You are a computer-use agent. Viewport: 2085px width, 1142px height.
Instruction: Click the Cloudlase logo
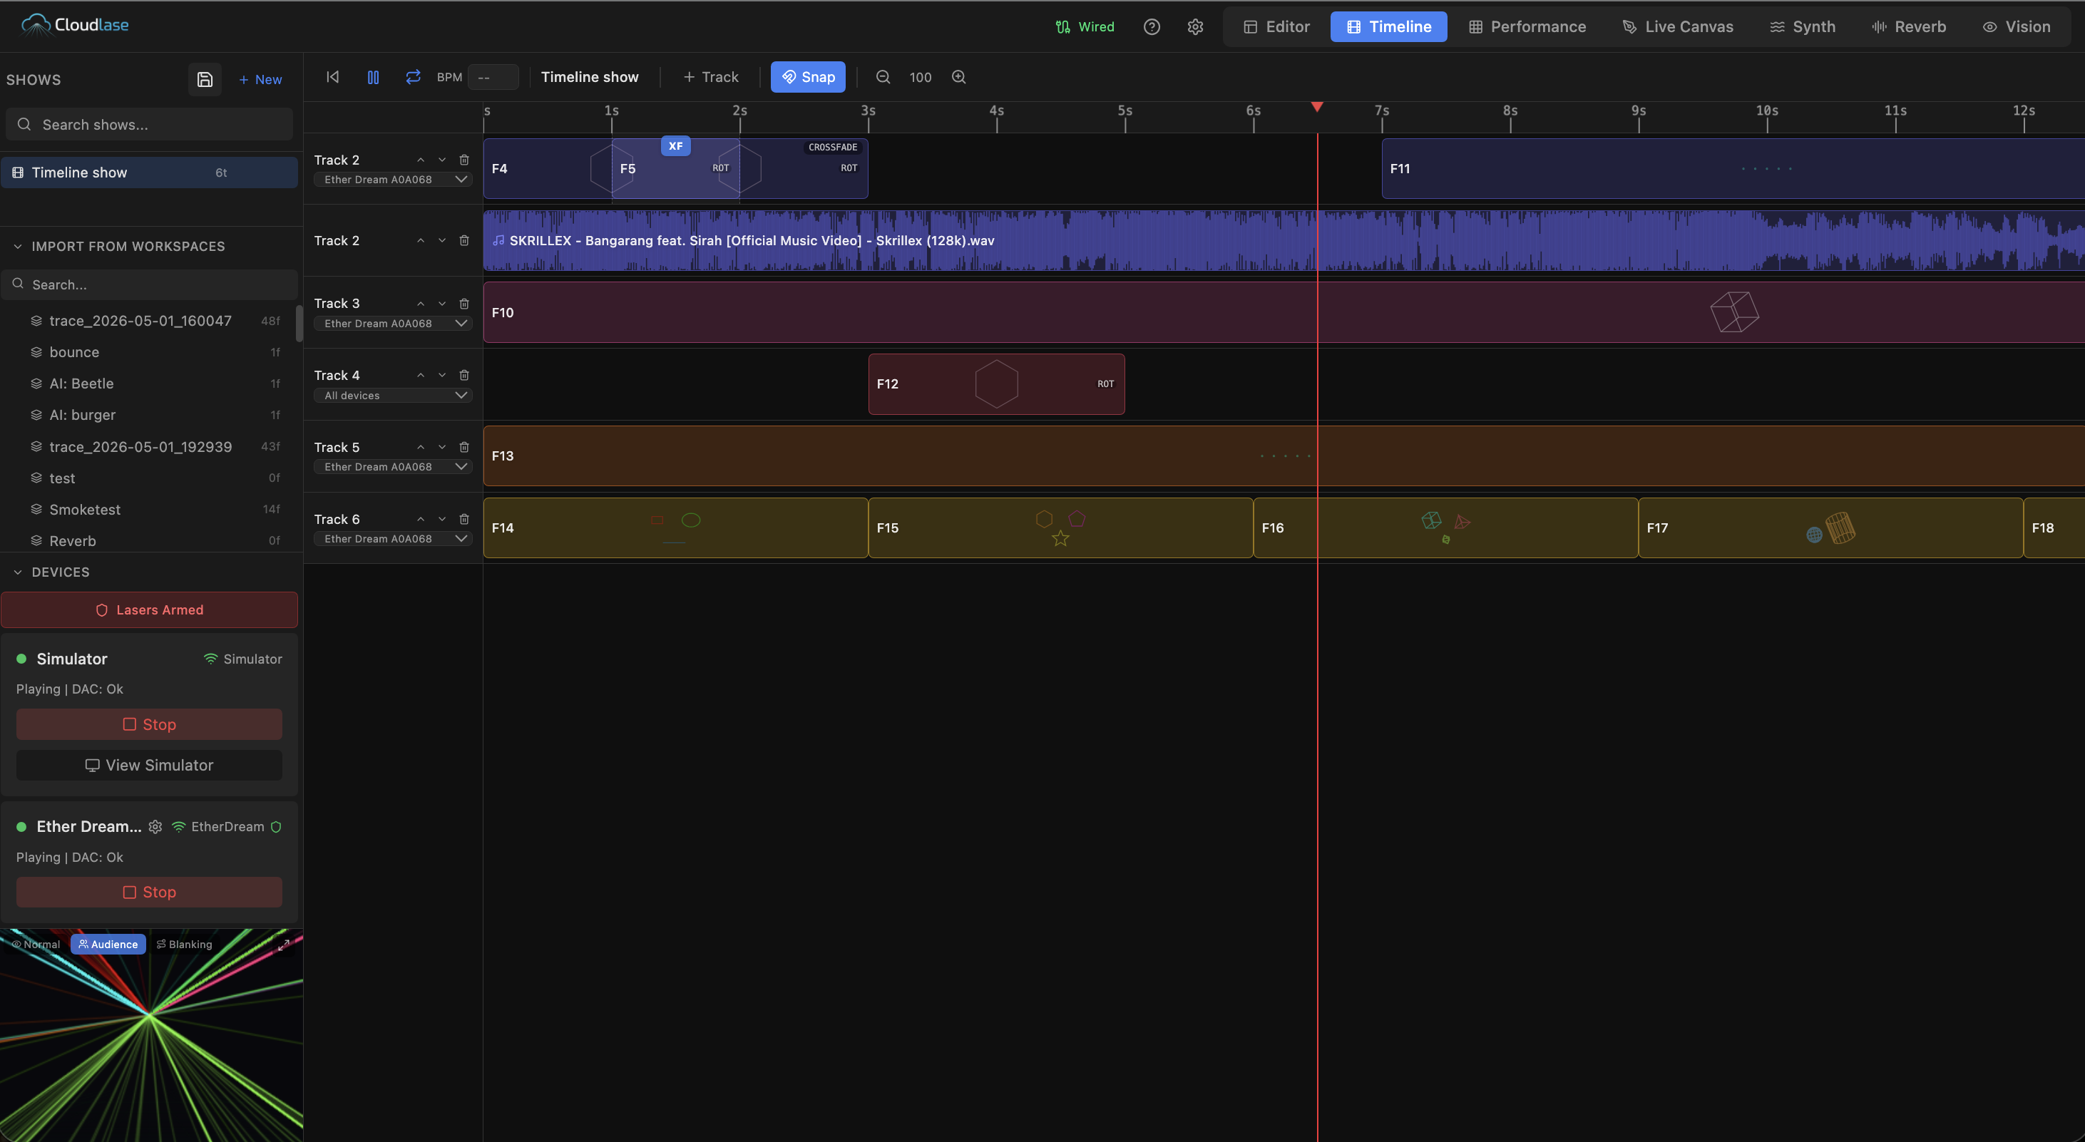74,25
